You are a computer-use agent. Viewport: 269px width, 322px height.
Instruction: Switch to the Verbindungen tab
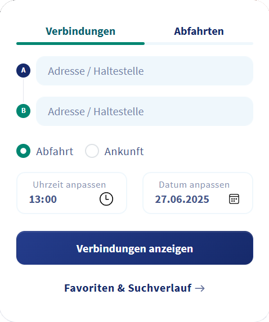click(x=80, y=31)
